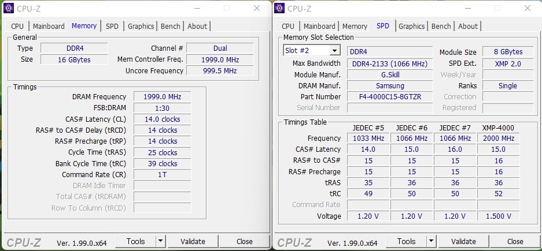The image size is (542, 251).
Task: Open Graphics tab in left window
Action: 141,26
